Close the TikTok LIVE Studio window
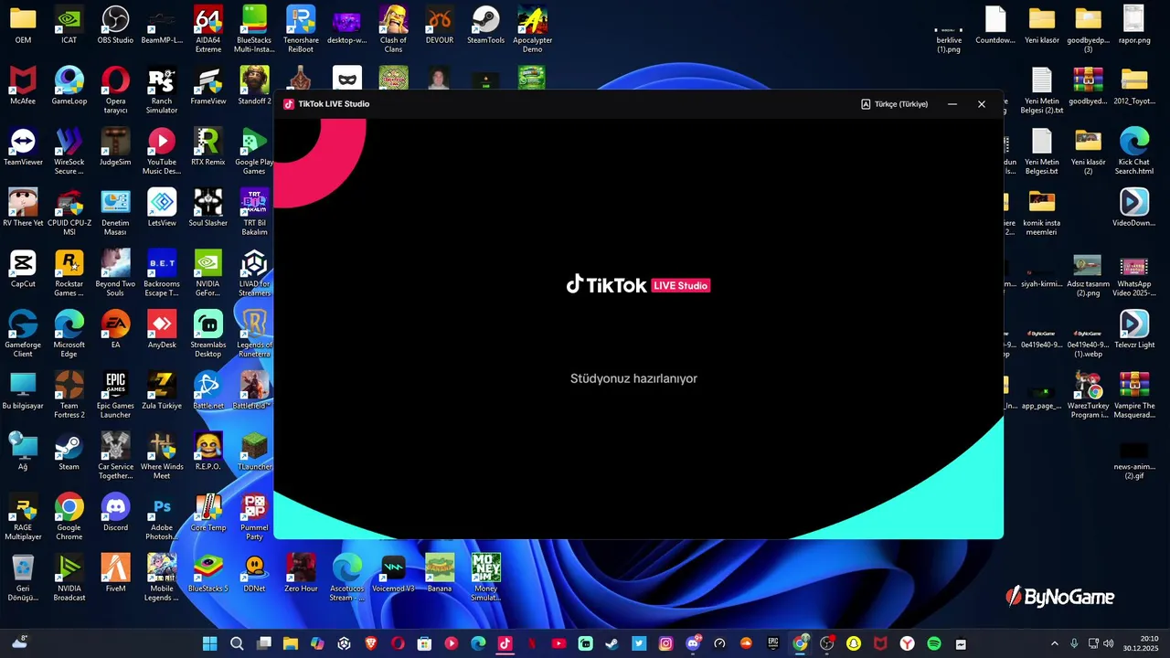 click(x=982, y=104)
